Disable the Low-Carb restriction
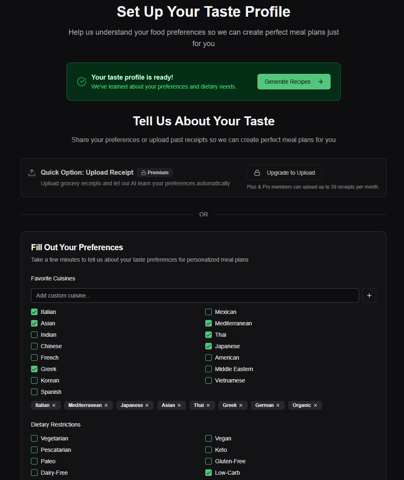 tap(208, 472)
